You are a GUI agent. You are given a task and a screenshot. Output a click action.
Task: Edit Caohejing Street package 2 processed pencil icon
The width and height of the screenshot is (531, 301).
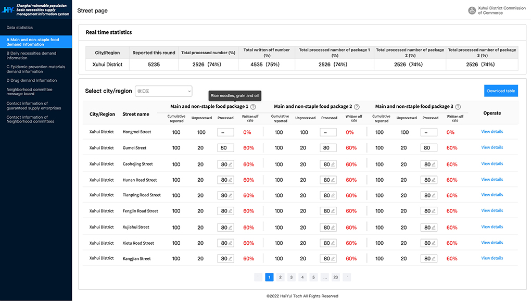pyautogui.click(x=333, y=165)
